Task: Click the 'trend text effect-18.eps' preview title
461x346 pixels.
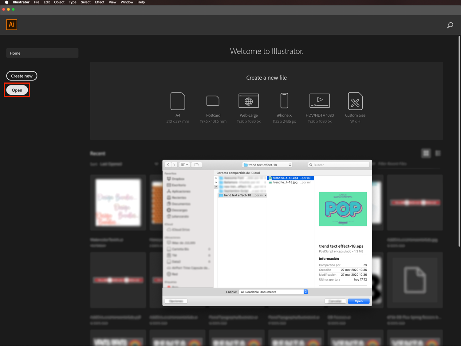Action: [x=341, y=246]
